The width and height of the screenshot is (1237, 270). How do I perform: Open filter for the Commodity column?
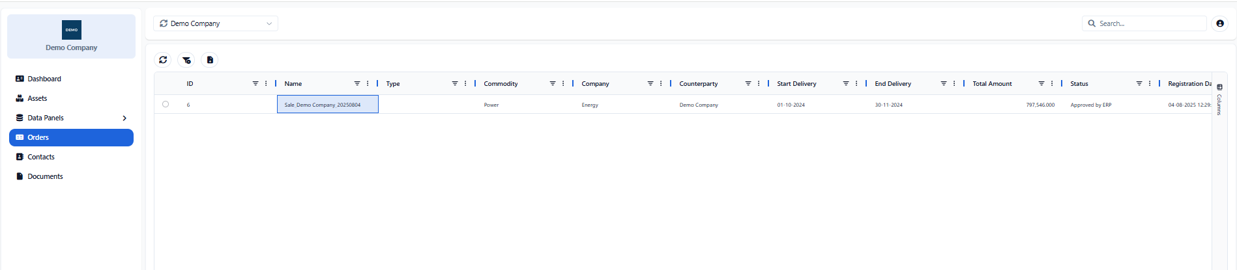click(x=553, y=83)
